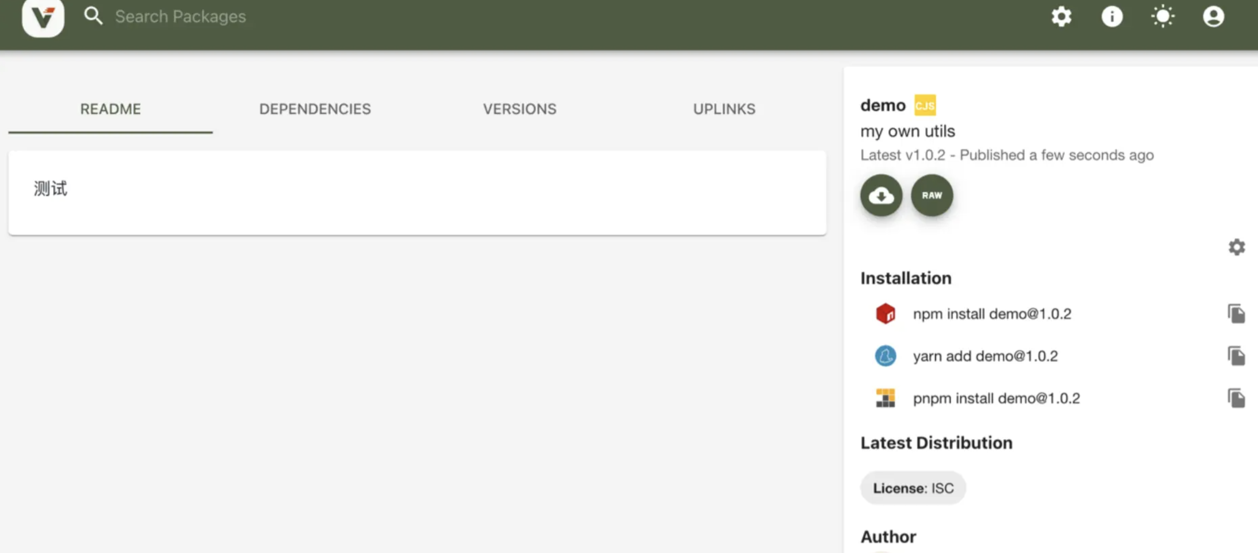
Task: Download tarball via cloud button
Action: 881,195
